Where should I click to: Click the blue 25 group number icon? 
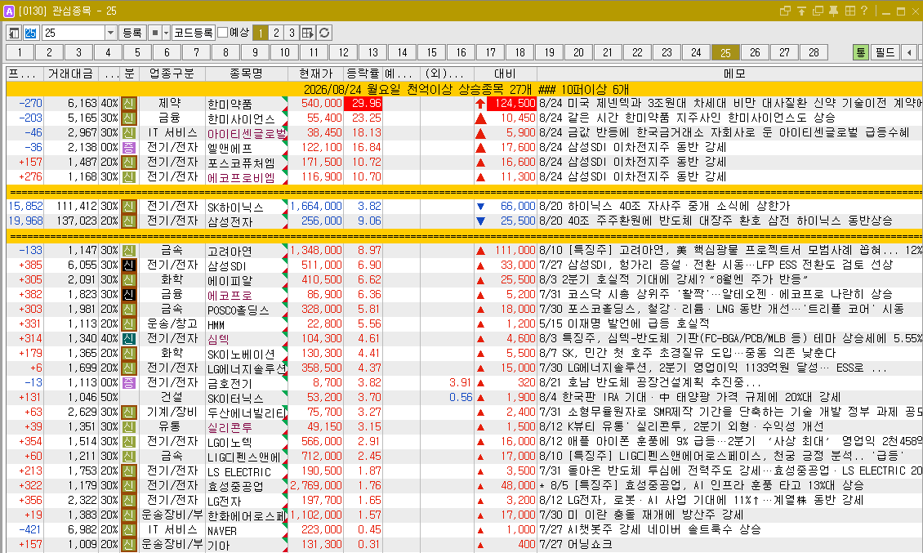point(30,33)
